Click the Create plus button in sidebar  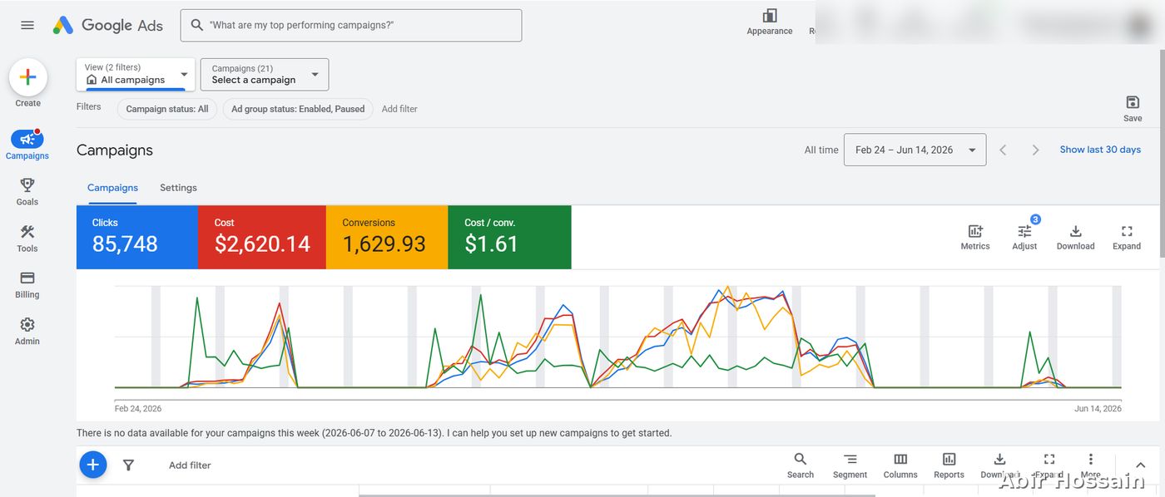coord(28,77)
